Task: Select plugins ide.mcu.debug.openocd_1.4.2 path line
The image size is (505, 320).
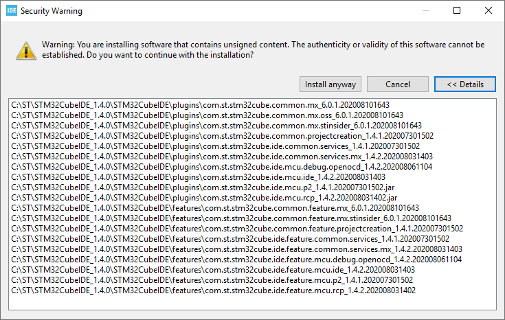Action: tap(221, 167)
